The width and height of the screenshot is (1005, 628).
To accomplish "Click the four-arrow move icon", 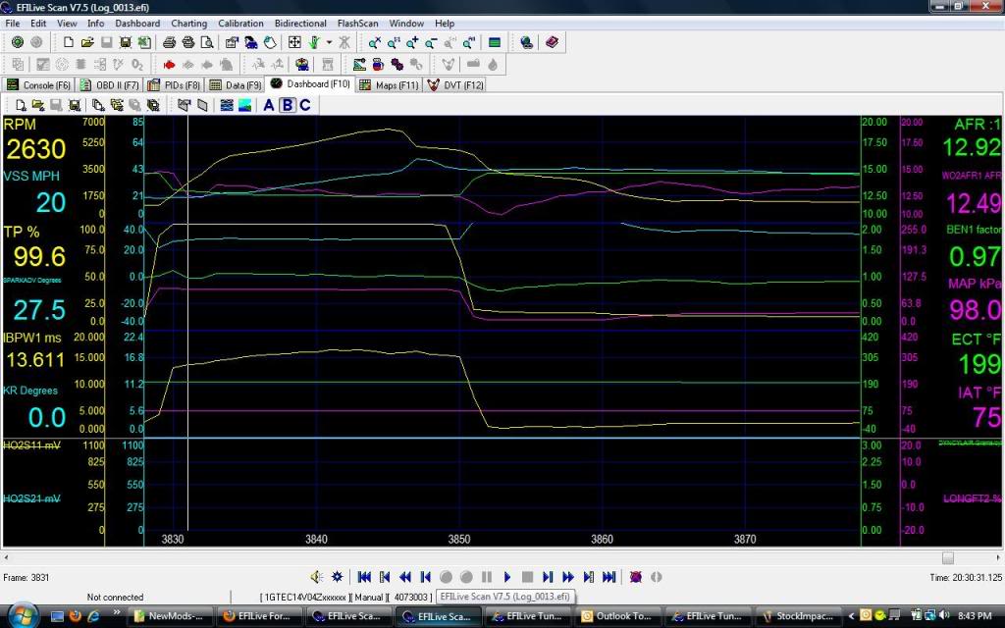I will (294, 42).
